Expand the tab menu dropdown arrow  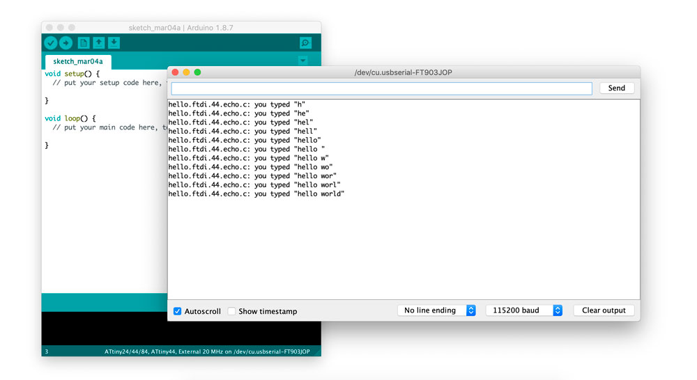(x=302, y=61)
